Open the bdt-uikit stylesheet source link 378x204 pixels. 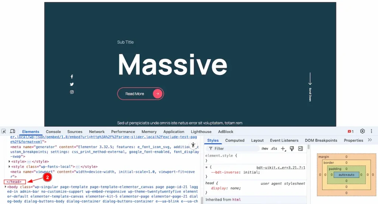[x=281, y=167]
